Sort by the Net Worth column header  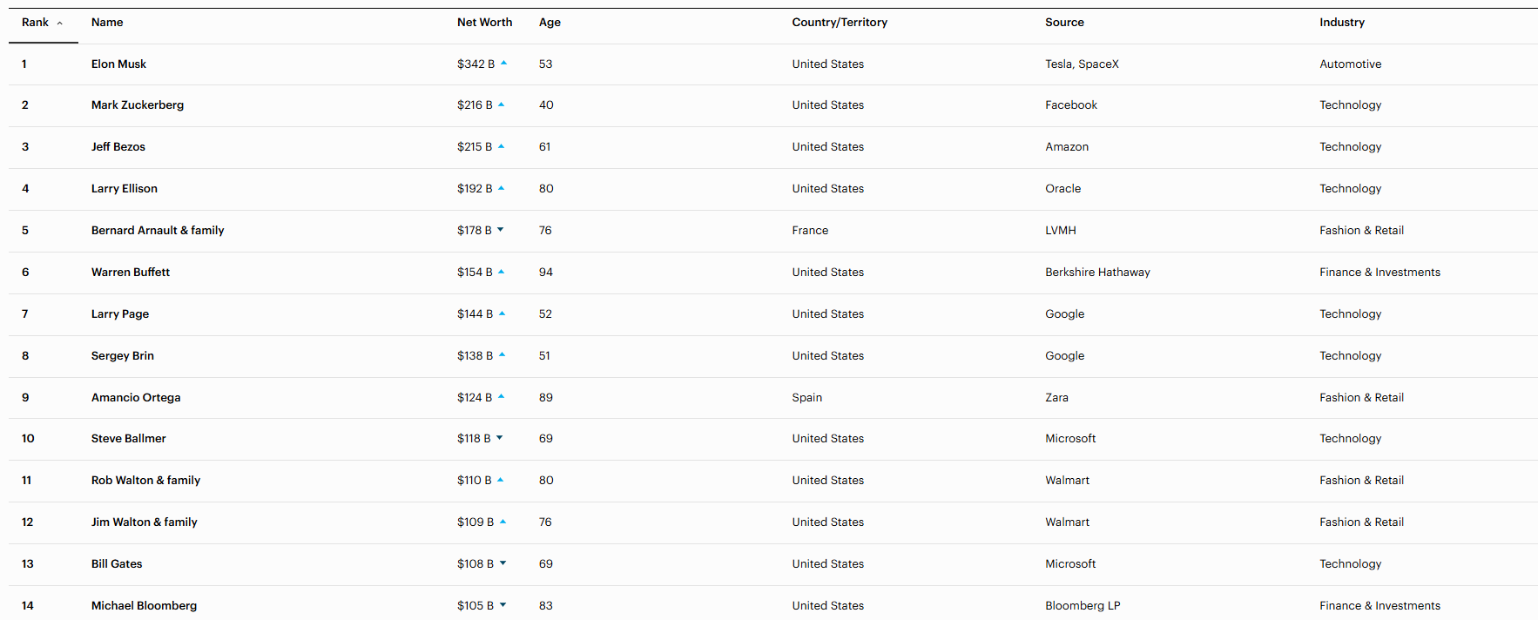[x=484, y=23]
